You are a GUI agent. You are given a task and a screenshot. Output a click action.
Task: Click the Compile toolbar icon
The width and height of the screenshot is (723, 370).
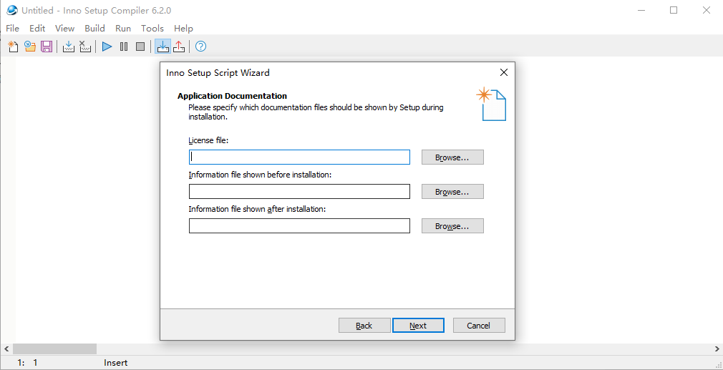[x=69, y=47]
